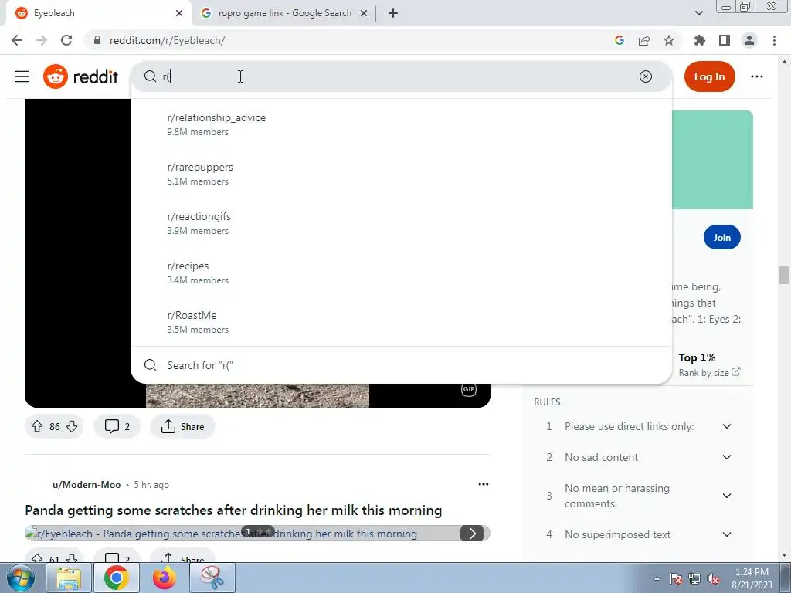Upvote the post with 86 votes
The height and width of the screenshot is (593, 791).
[37, 426]
